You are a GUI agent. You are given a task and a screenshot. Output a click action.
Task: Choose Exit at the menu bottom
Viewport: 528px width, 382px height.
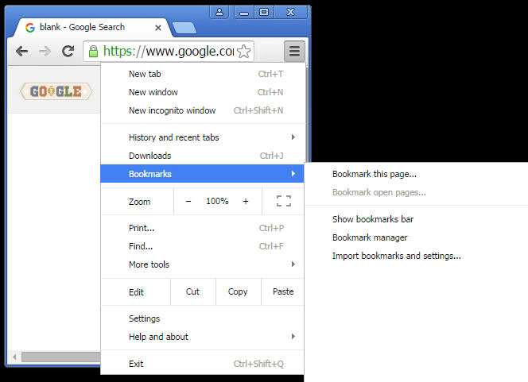pyautogui.click(x=203, y=364)
